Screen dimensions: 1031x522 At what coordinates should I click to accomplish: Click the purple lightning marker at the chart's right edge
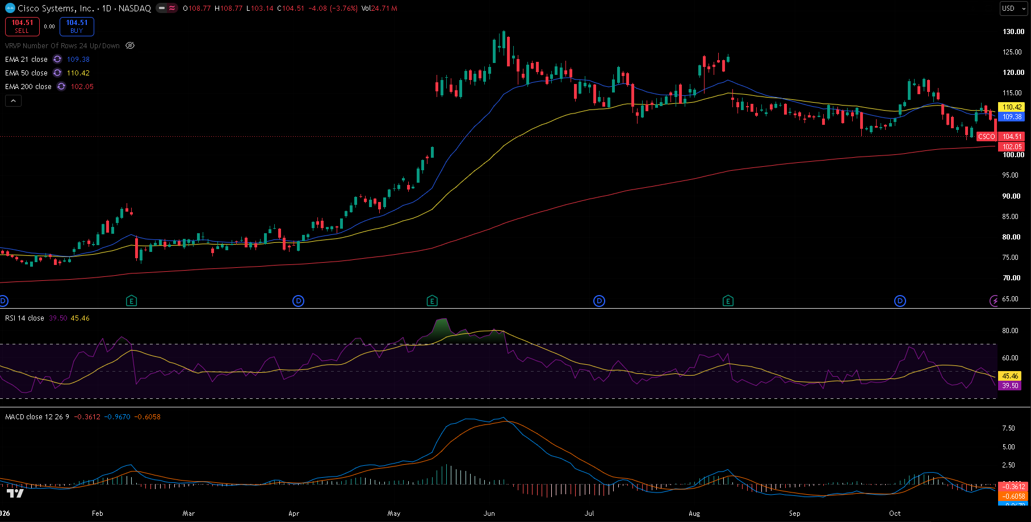coord(994,301)
